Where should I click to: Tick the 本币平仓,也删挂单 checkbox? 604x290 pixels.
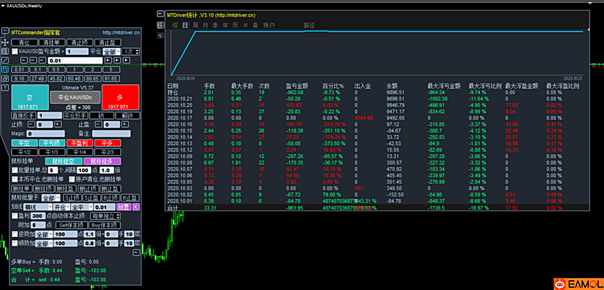point(15,179)
